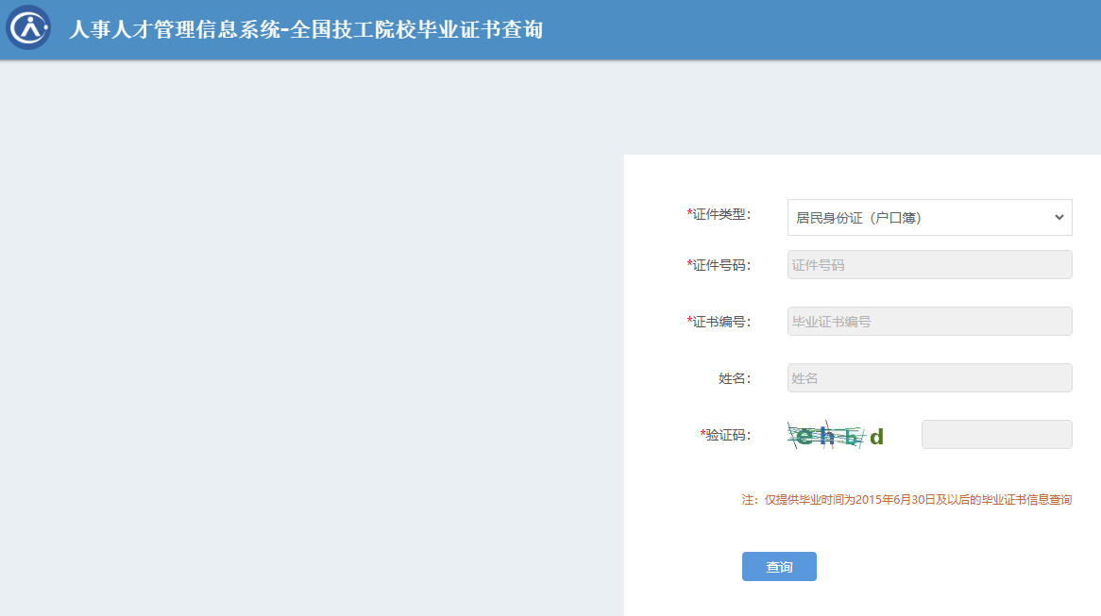The width and height of the screenshot is (1101, 616).
Task: Focus the 毕业证书编号 input field
Action: point(929,322)
